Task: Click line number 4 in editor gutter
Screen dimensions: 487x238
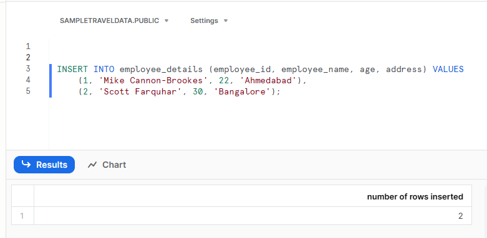Action: [28, 80]
